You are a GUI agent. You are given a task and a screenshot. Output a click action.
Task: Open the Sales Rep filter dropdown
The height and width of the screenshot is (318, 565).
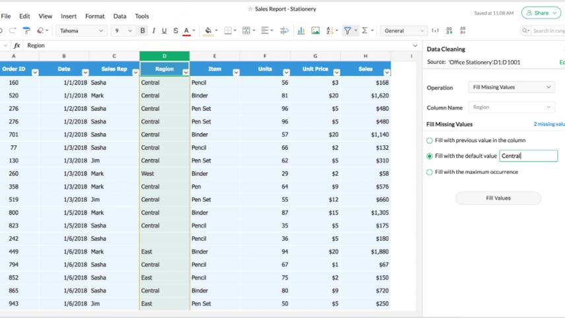pyautogui.click(x=135, y=73)
